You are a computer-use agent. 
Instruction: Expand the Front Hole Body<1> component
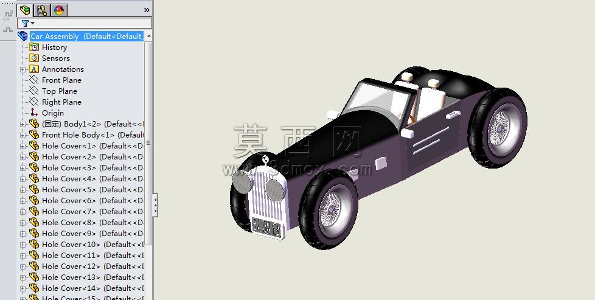coord(23,135)
